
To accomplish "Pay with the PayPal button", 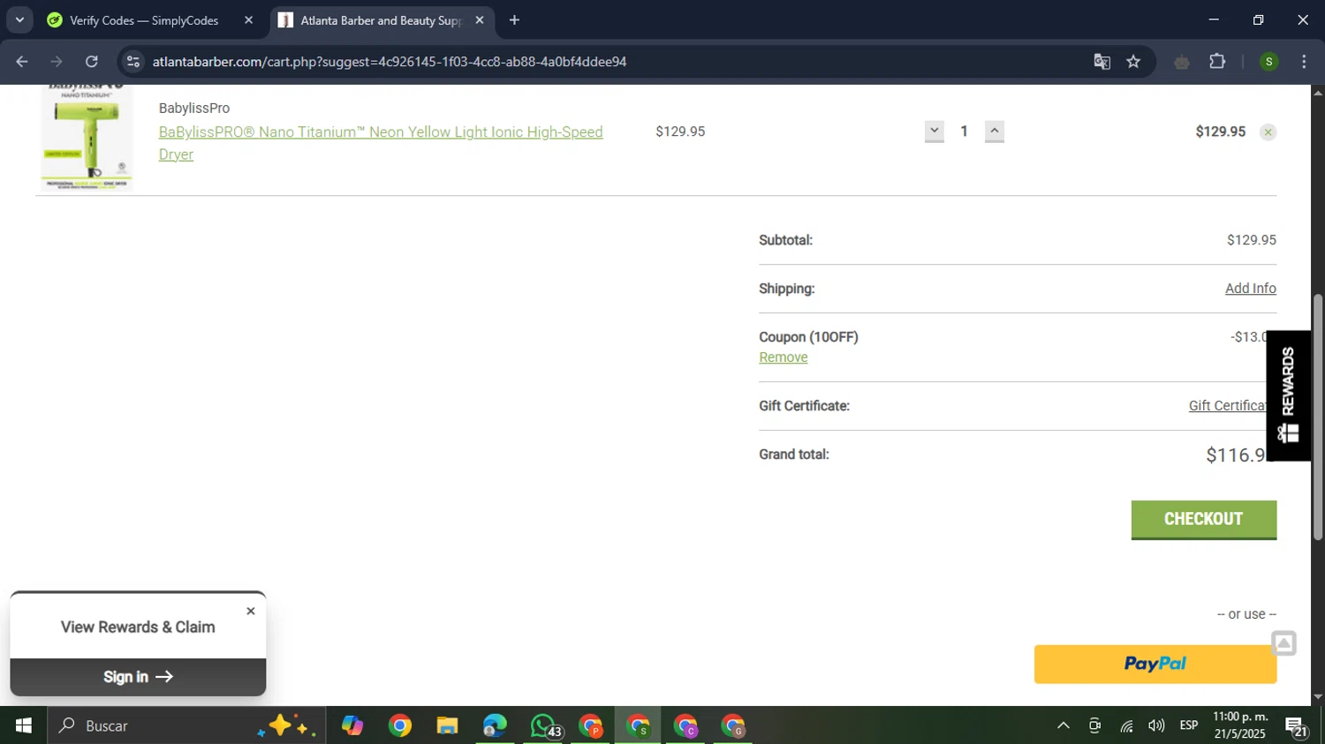I will pos(1155,664).
